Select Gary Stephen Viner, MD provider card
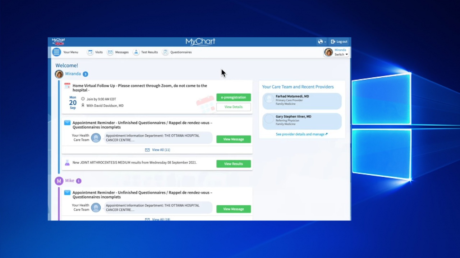 click(302, 121)
